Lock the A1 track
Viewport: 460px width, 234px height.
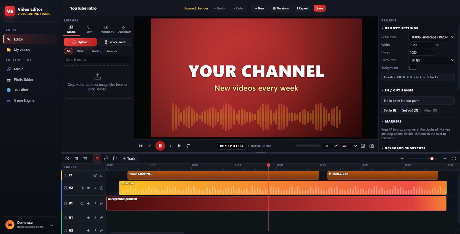(102, 218)
